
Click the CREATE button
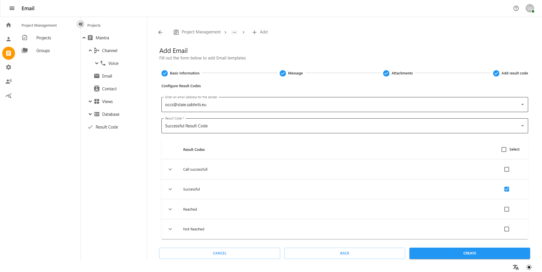[469, 253]
